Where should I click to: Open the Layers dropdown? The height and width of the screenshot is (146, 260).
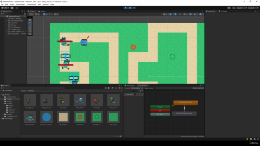point(242,8)
